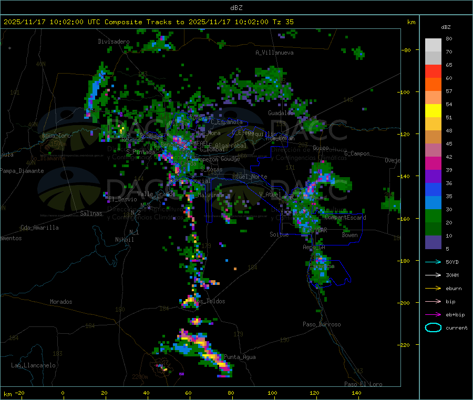
Task: Click the 'El_Desvio' map label
Action: coord(122,199)
